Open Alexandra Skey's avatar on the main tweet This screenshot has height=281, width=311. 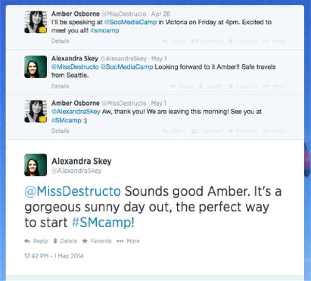(x=35, y=165)
